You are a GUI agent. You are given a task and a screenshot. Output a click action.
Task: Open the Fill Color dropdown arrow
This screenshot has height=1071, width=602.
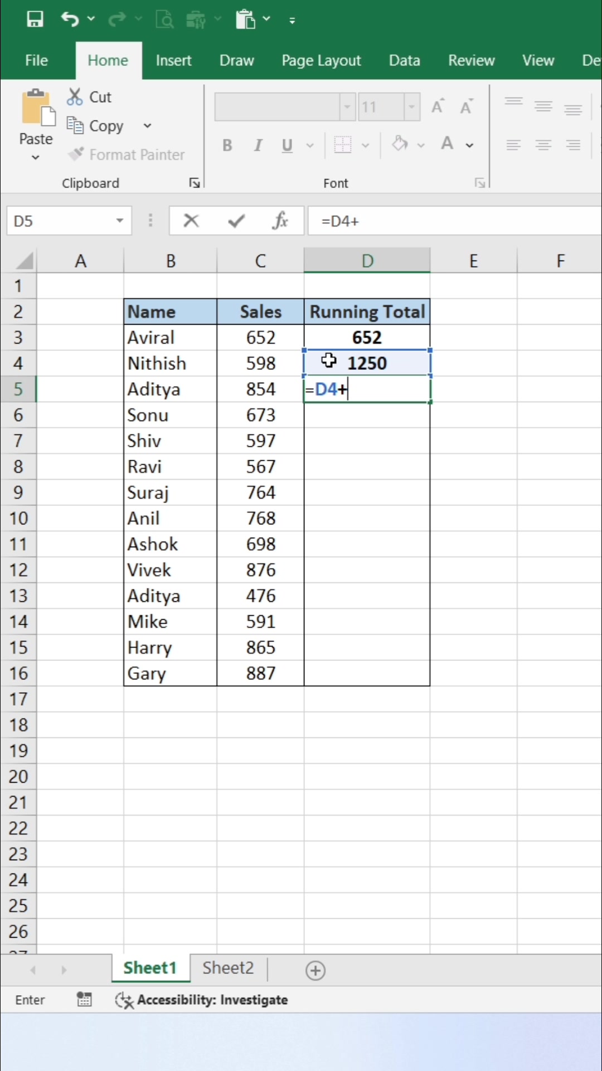(421, 146)
